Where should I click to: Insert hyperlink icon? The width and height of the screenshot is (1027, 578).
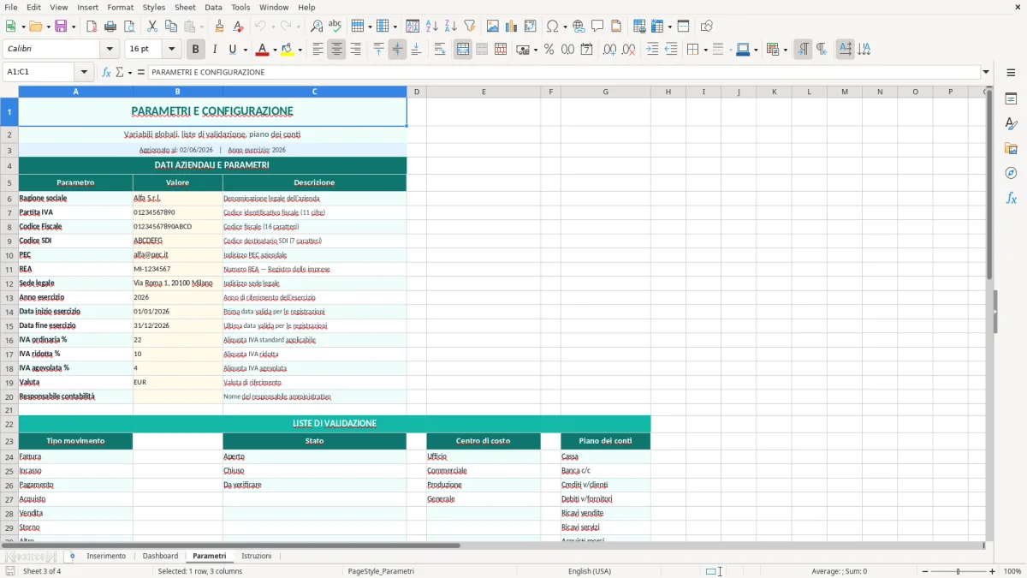579,27
